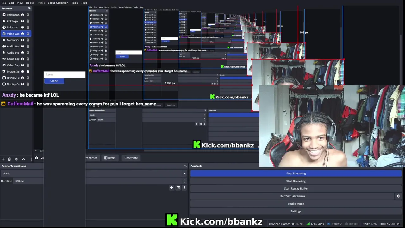Open the Docks menu
This screenshot has height=228, width=405.
tap(30, 3)
